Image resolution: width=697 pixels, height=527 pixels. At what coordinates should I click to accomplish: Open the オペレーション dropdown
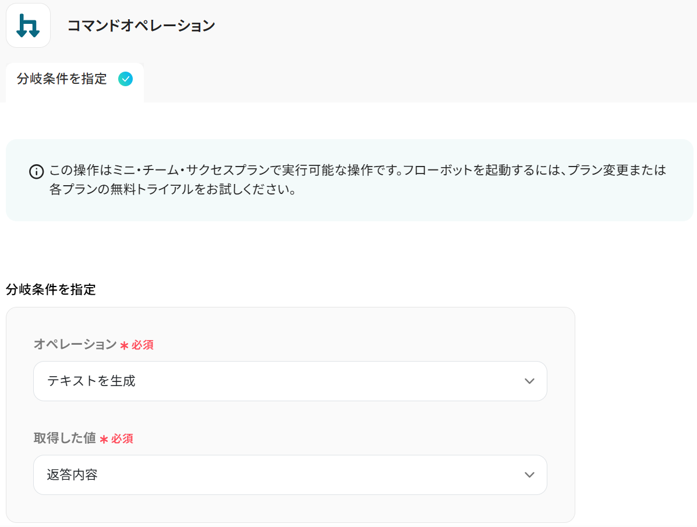point(290,381)
